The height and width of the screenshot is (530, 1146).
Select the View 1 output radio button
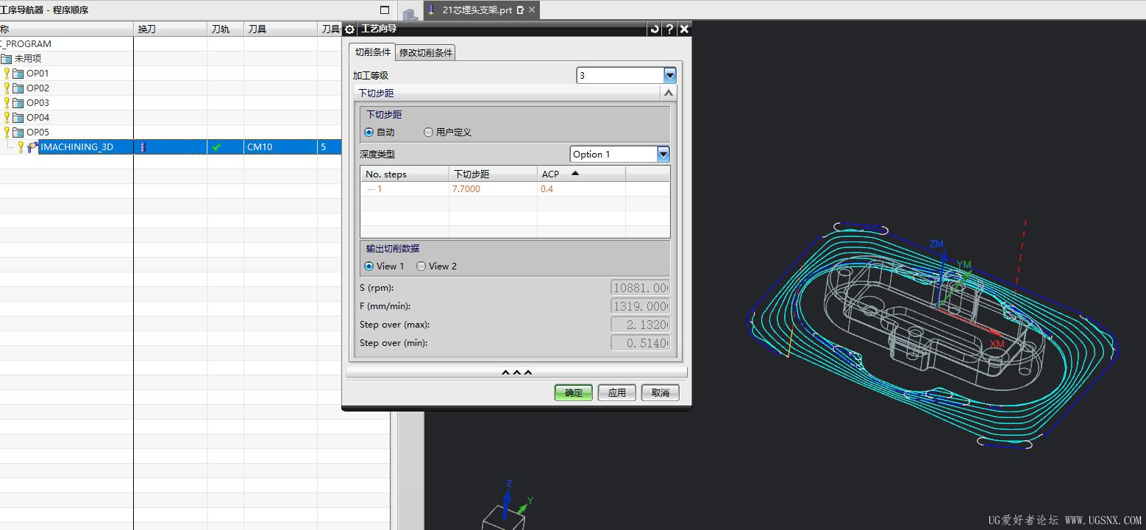pos(369,266)
